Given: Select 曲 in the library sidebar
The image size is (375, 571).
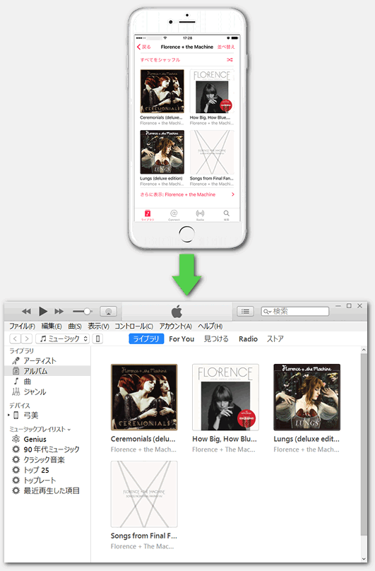Looking at the screenshot, I should tap(47, 382).
